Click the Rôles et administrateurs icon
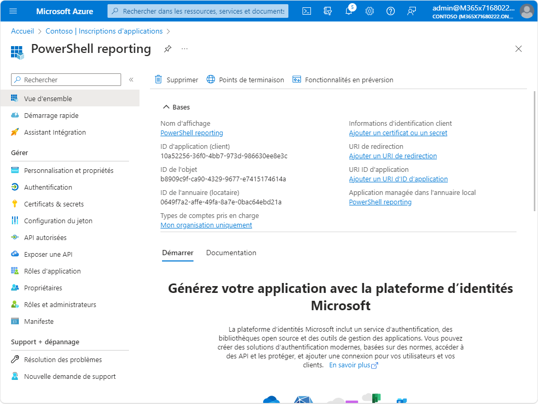The width and height of the screenshot is (538, 404). point(15,304)
